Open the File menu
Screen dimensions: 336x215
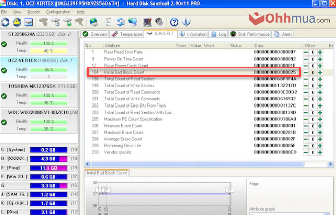click(x=4, y=12)
